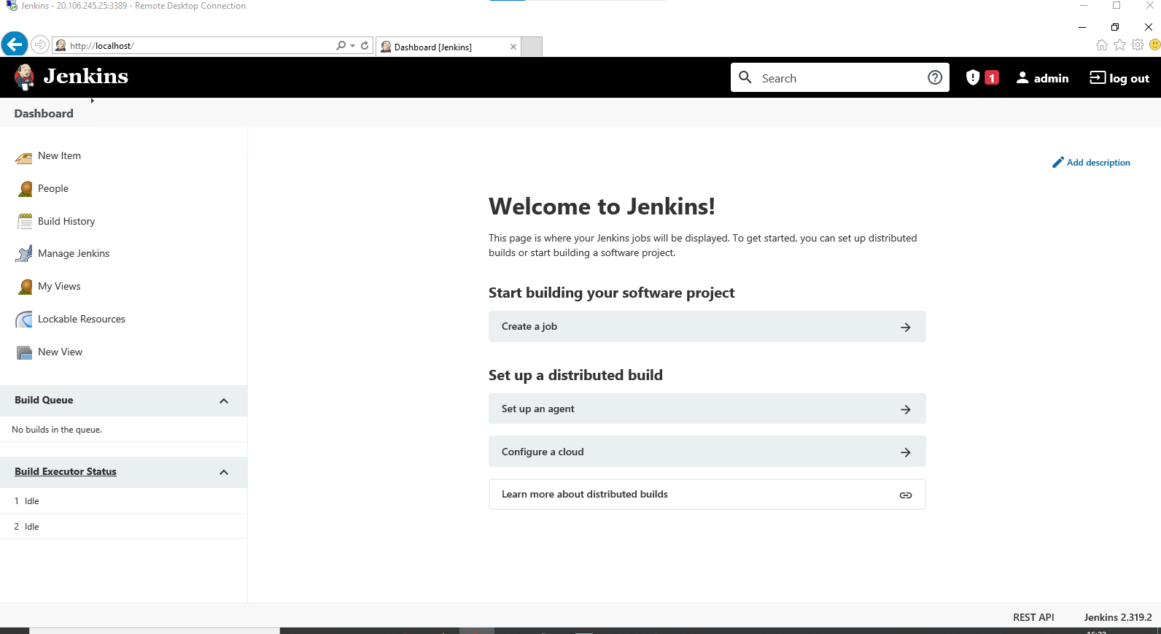Screen dimensions: 1161x634
Task: Click New View folder icon
Action: (x=24, y=352)
